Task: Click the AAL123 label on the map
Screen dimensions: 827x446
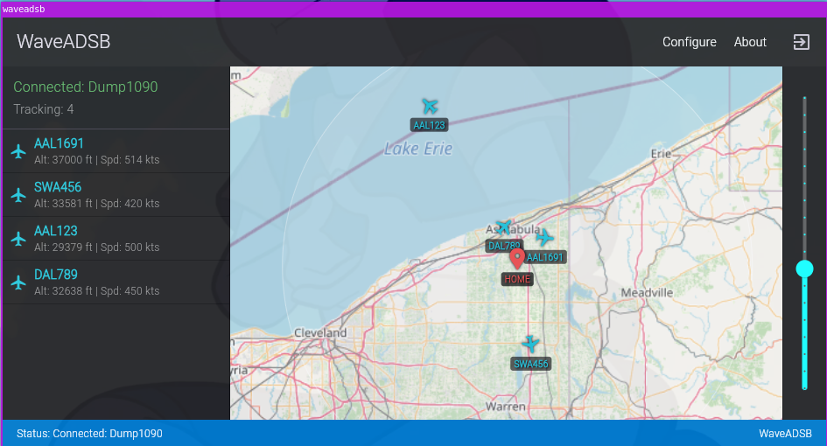Action: pyautogui.click(x=430, y=125)
